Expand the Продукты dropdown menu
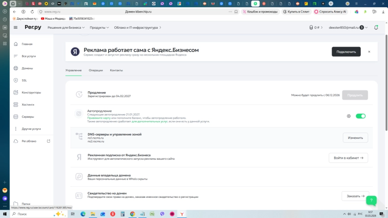This screenshot has height=218, width=388. (x=99, y=27)
